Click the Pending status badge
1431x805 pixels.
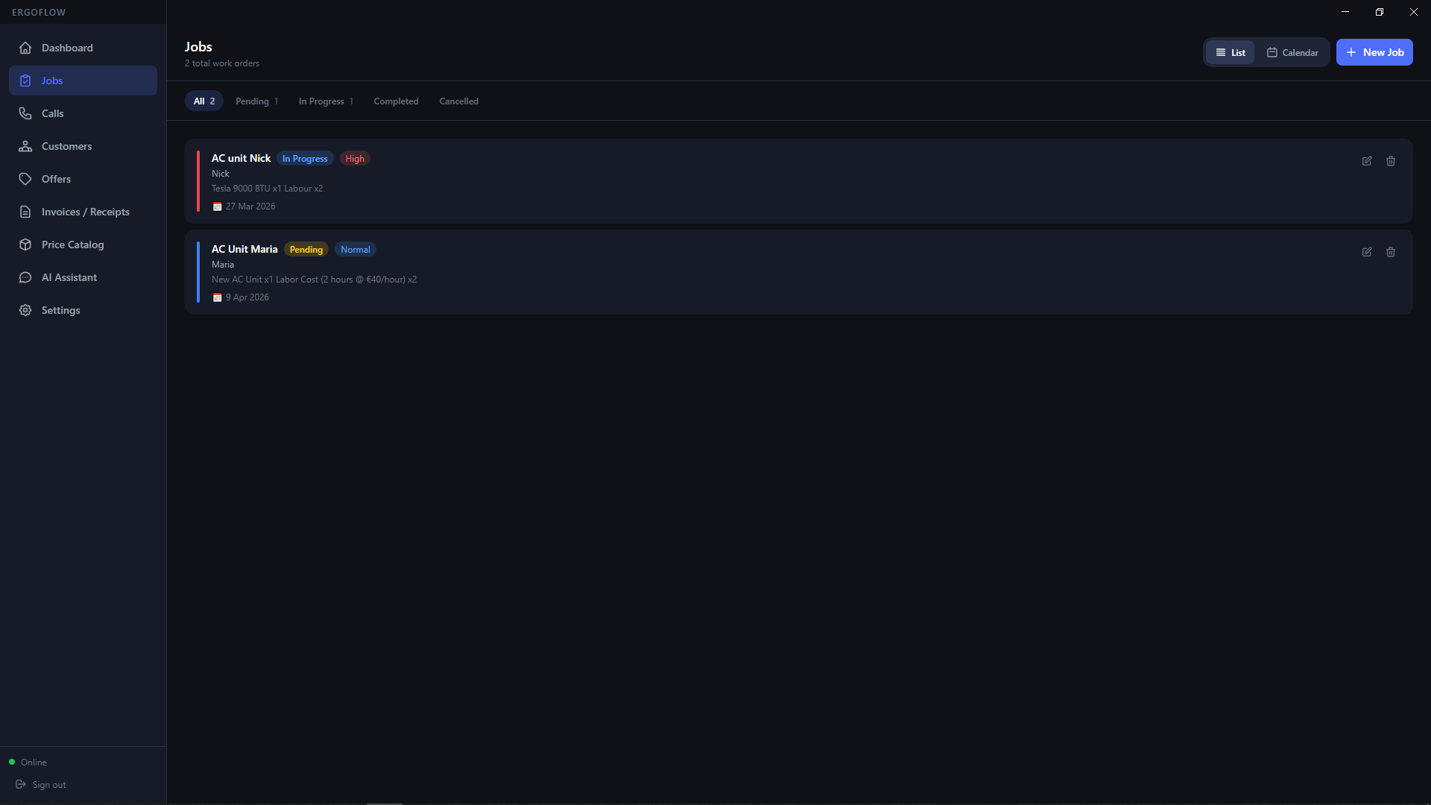[306, 250]
